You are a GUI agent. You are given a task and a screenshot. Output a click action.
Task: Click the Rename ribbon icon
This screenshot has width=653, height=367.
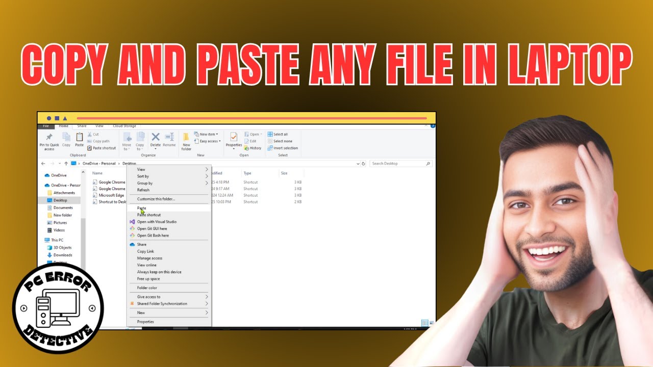(x=169, y=137)
